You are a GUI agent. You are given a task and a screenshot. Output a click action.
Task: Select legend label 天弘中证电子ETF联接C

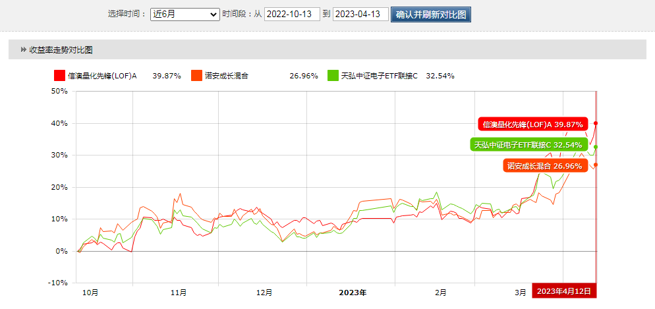point(380,76)
